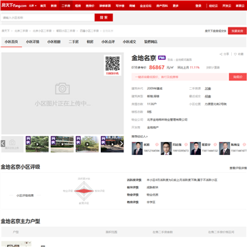This screenshot has height=247, width=247.
Task: Click the purple badge beside 金地名京 title
Action: click(x=162, y=58)
